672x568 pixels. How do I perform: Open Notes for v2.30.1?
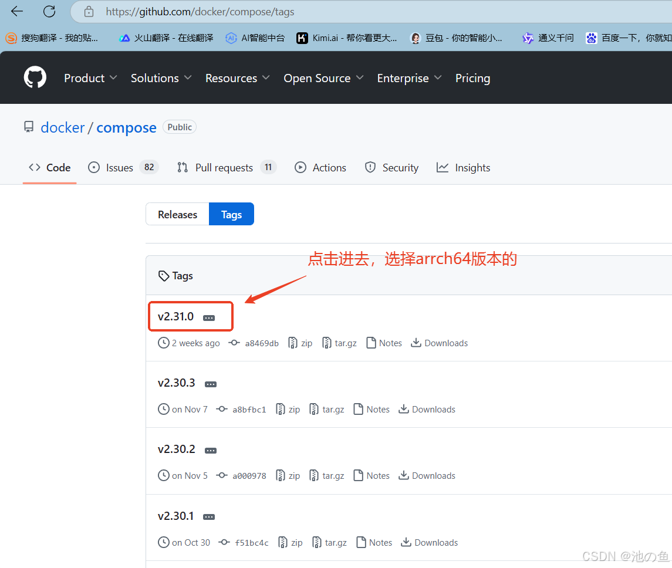point(374,543)
